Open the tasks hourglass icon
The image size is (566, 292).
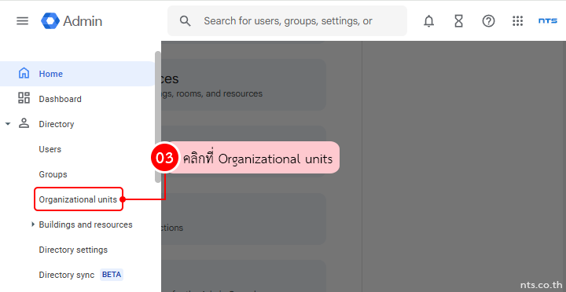pos(458,21)
